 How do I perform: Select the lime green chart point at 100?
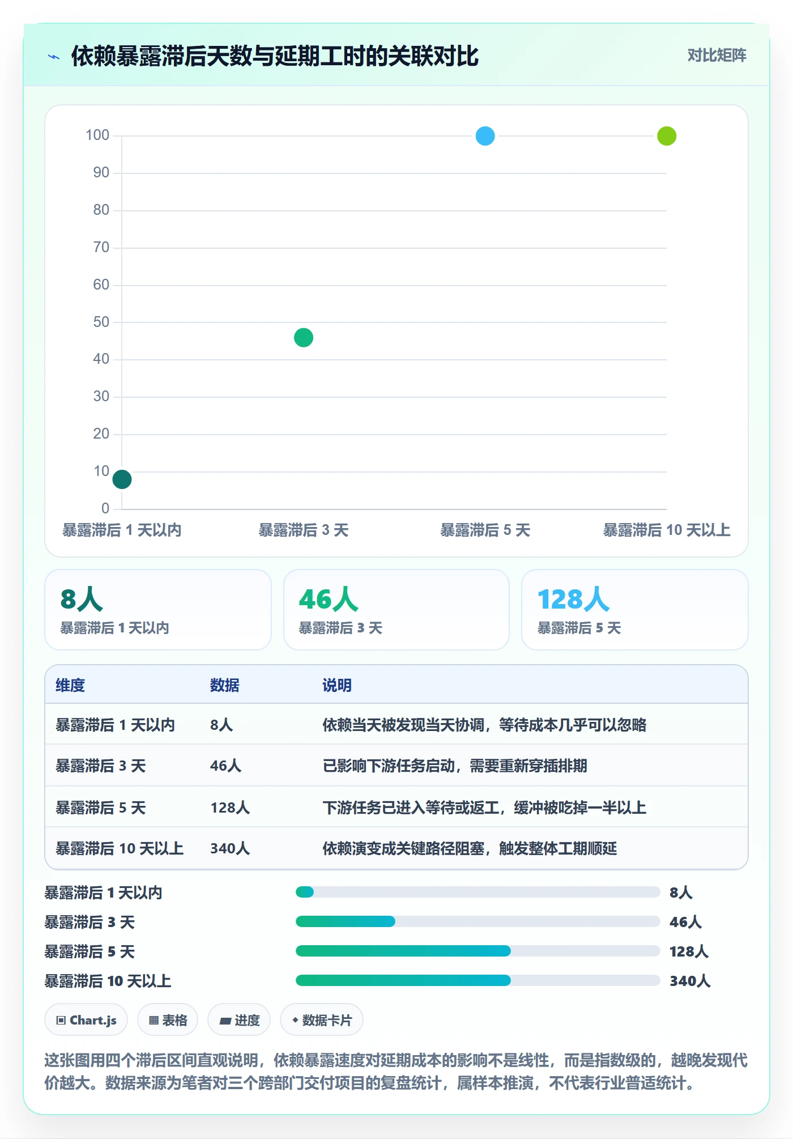coord(667,136)
